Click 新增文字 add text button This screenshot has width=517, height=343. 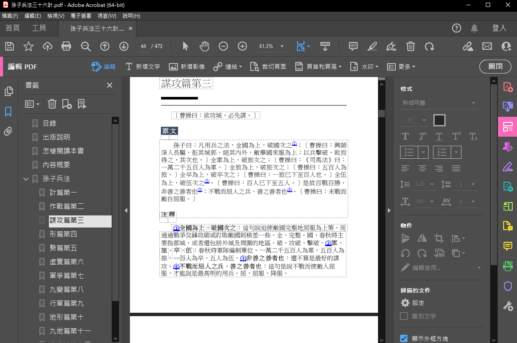tap(143, 67)
